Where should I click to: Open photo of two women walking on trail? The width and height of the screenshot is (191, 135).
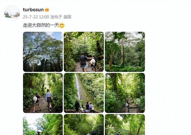pos(43,93)
